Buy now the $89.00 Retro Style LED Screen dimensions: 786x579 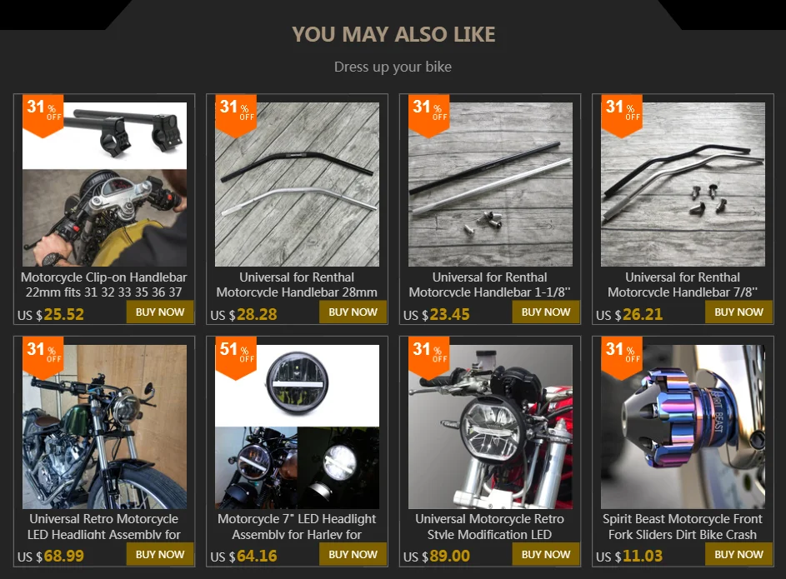point(546,555)
